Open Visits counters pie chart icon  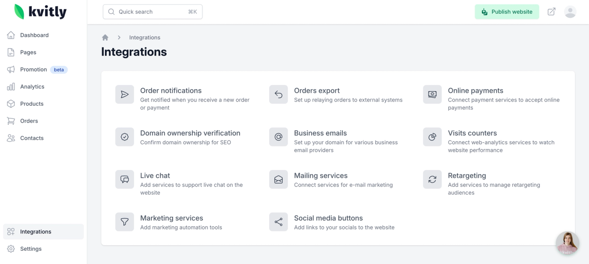click(432, 137)
